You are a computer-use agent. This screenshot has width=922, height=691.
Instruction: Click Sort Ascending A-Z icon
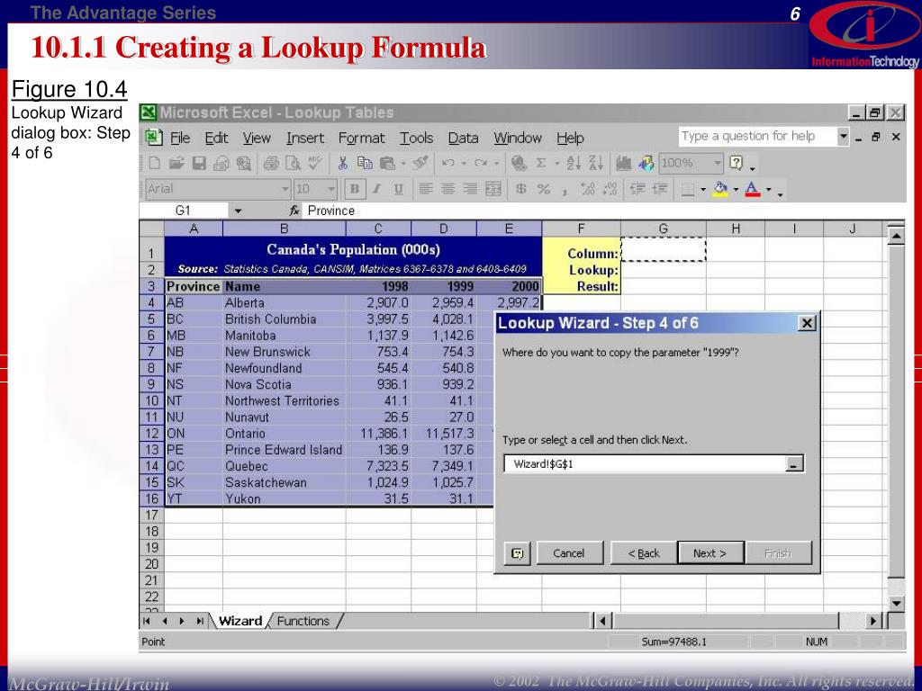pos(574,164)
